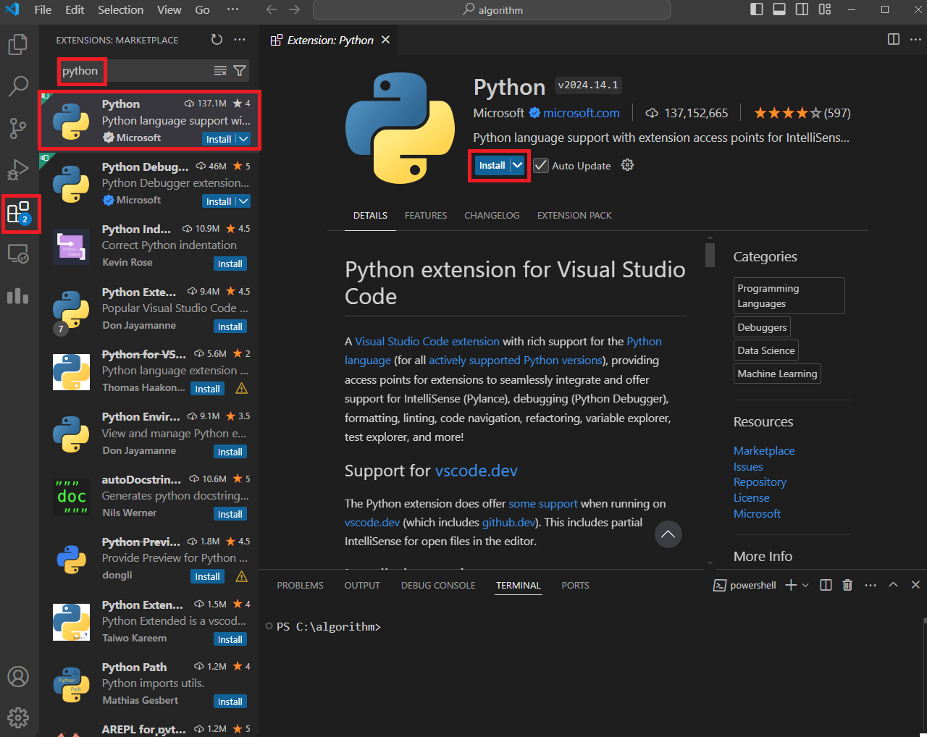This screenshot has height=737, width=927.
Task: Add a new terminal with plus icon
Action: 791,585
